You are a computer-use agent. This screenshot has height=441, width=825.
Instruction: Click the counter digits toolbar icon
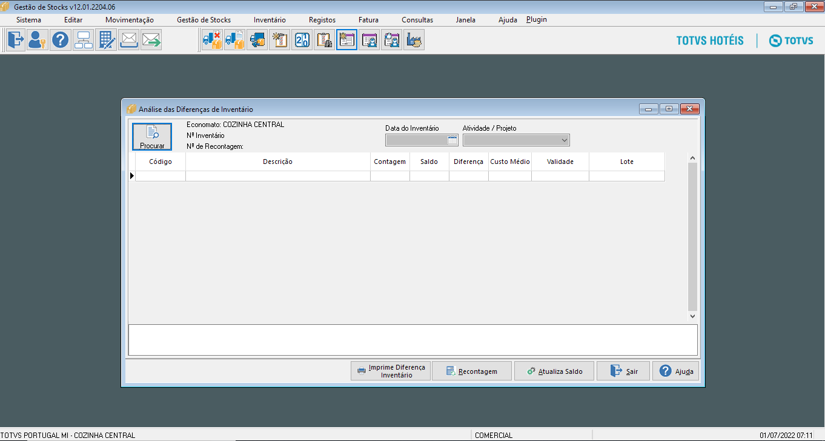coord(302,40)
